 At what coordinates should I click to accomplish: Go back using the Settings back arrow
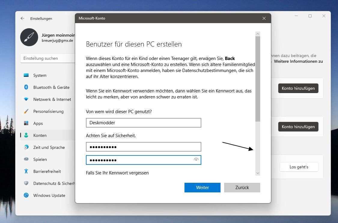23,19
